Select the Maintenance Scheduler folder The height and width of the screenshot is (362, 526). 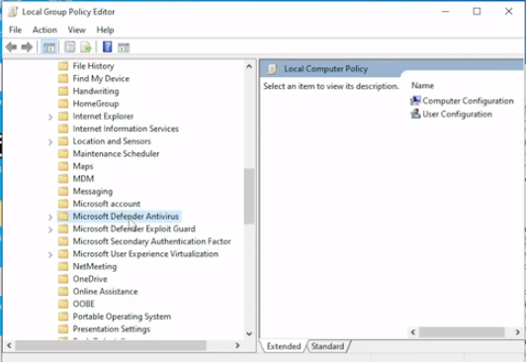pos(116,153)
